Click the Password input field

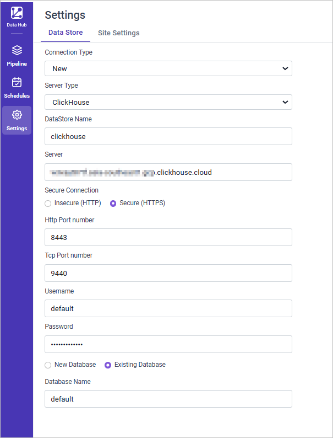coord(168,344)
